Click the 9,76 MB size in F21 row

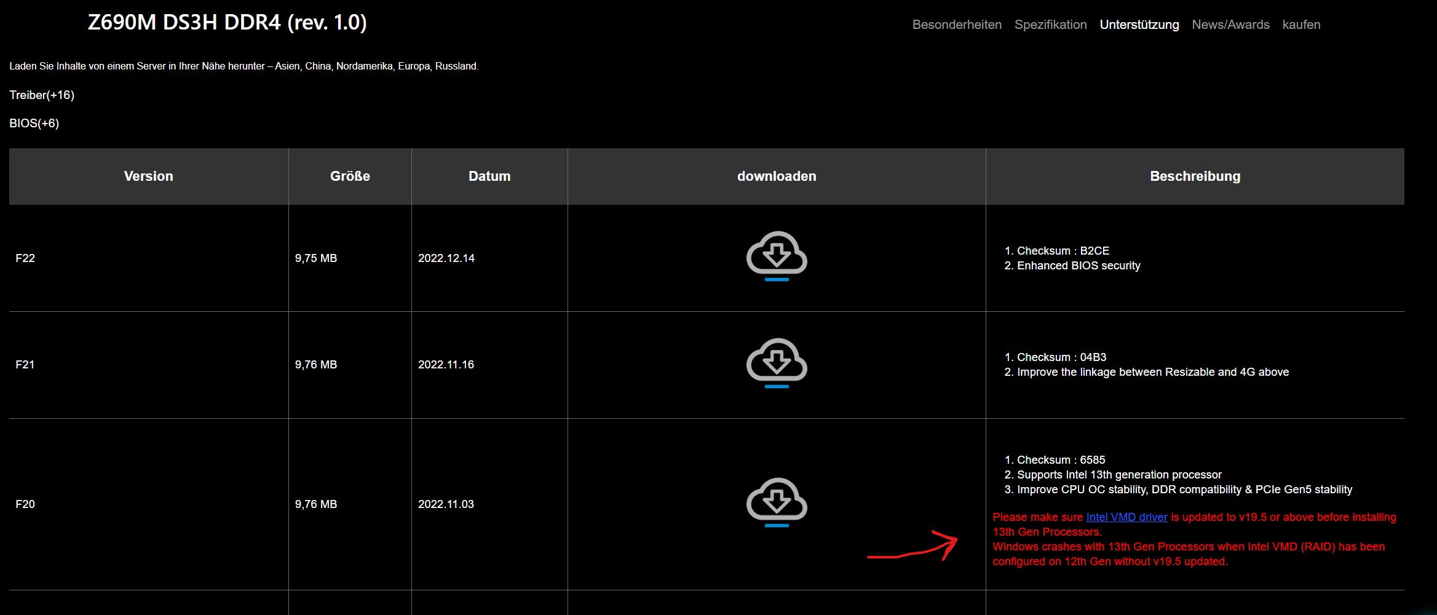pos(316,365)
